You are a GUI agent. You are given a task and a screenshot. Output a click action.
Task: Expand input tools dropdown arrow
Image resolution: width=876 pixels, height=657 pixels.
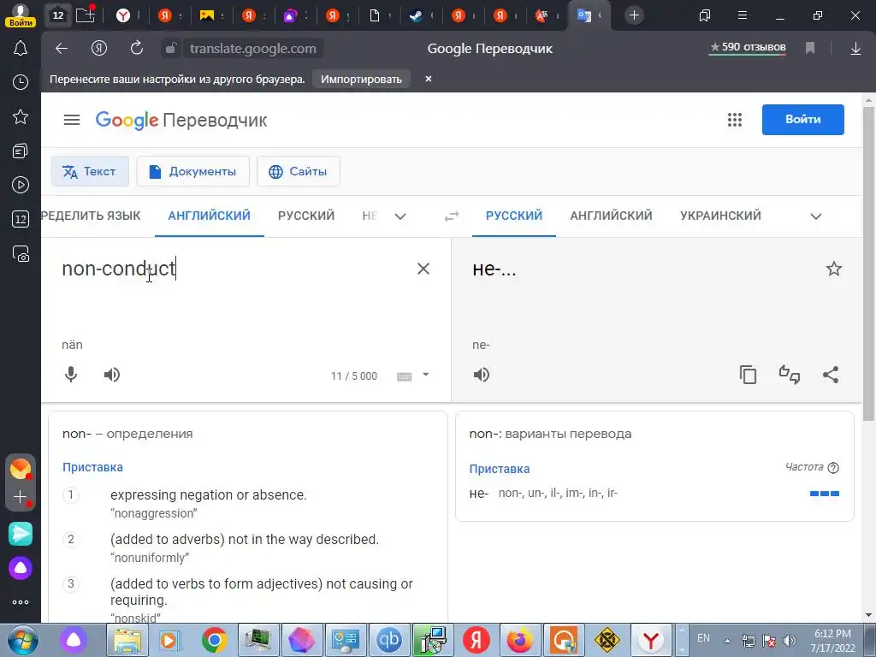coord(426,375)
